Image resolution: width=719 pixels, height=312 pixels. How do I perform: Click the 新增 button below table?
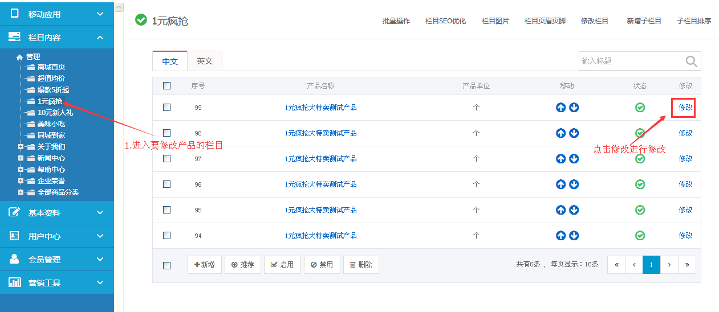(205, 265)
